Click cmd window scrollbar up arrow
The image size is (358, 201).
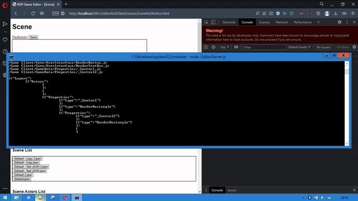coord(347,64)
